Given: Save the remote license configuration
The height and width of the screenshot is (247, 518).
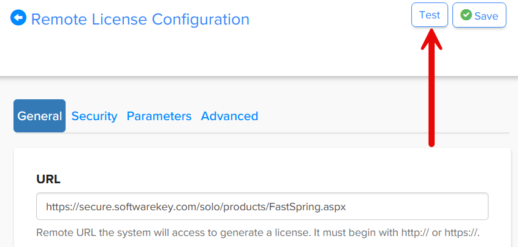Looking at the screenshot, I should tap(479, 15).
